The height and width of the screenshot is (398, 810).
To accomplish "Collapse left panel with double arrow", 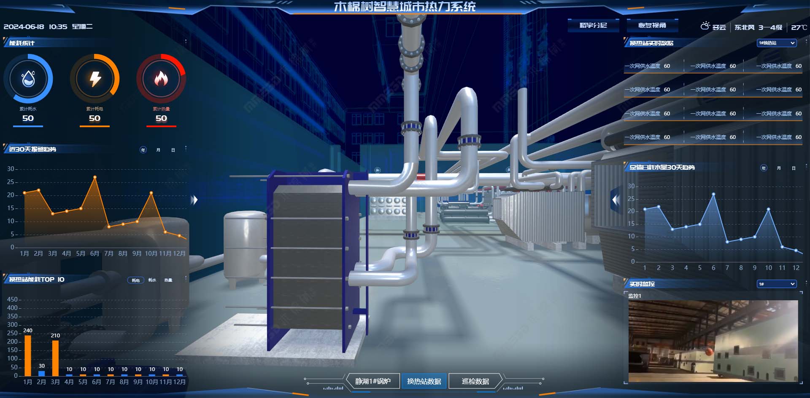I will click(194, 200).
